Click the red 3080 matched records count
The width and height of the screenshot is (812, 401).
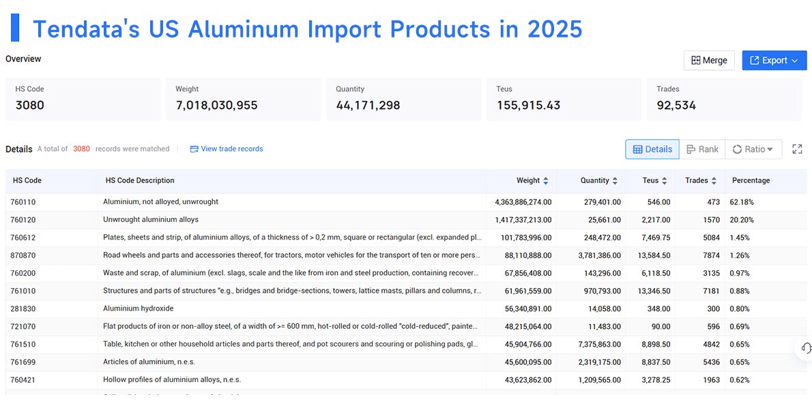81,149
